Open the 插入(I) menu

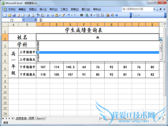pyautogui.click(x=43, y=9)
